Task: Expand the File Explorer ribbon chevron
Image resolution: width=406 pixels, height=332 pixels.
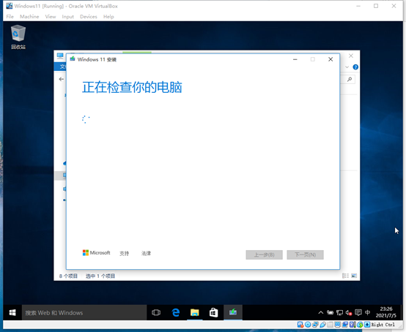Action: [347, 67]
